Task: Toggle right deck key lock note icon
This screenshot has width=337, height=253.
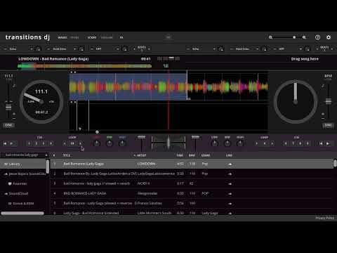Action: click(323, 86)
